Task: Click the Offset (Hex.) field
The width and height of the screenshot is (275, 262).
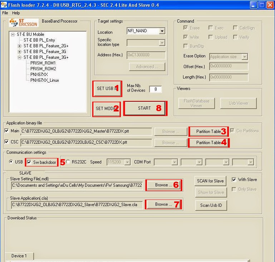Action: tap(229, 66)
